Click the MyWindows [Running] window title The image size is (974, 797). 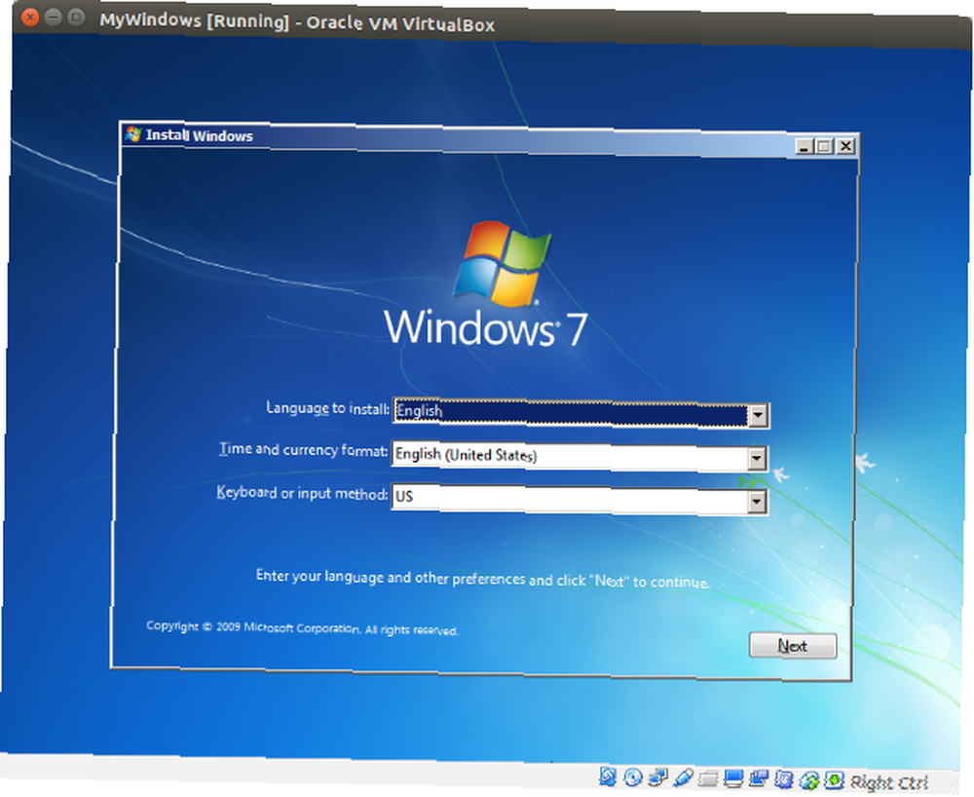(297, 22)
